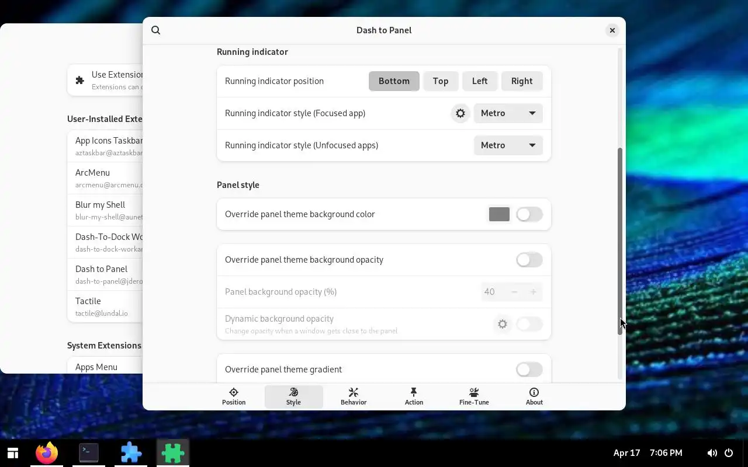Close the Dash to Panel window
The width and height of the screenshot is (748, 467).
[612, 30]
